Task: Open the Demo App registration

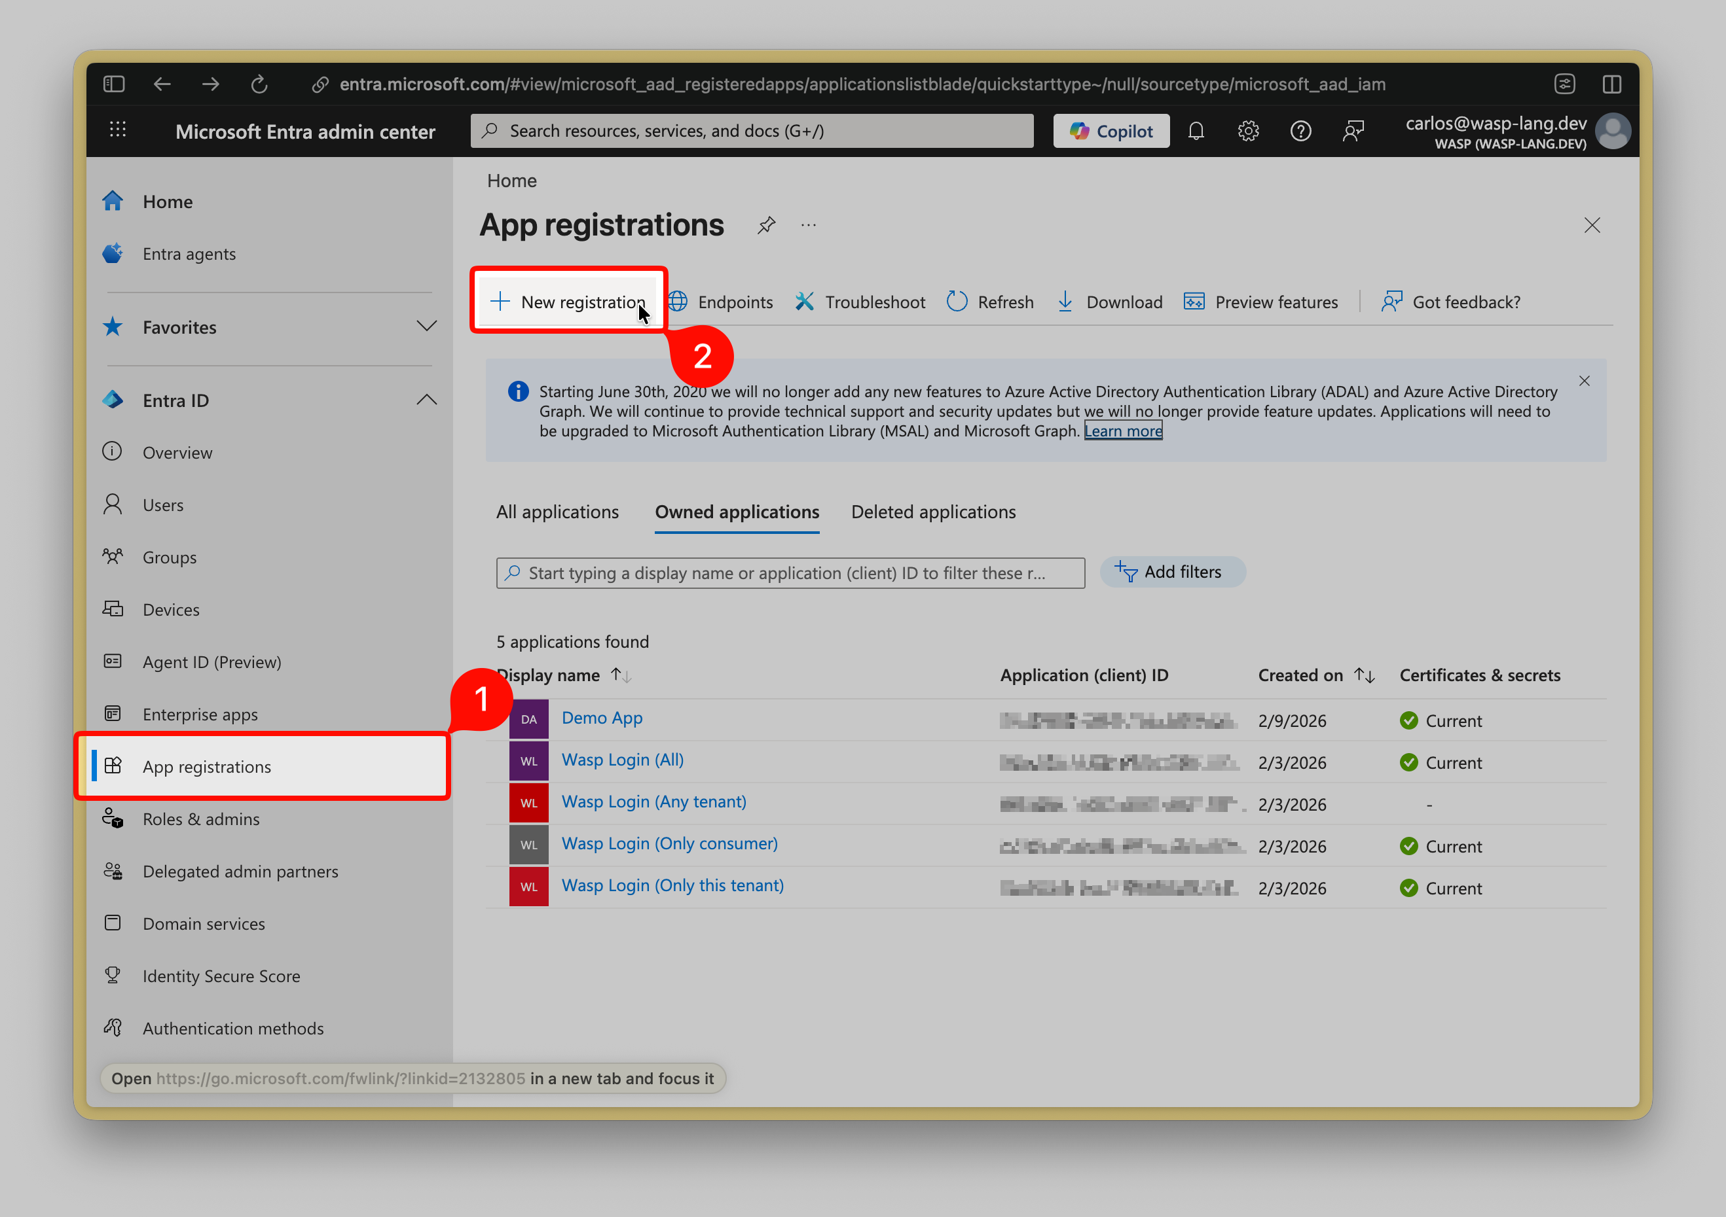Action: [x=601, y=717]
